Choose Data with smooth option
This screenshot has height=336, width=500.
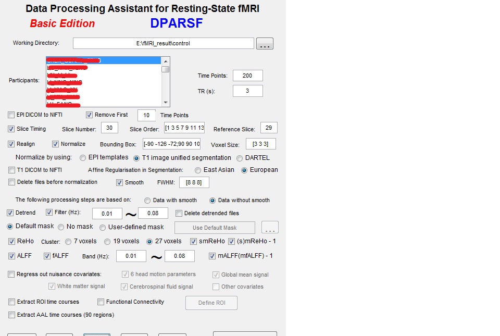tap(147, 201)
